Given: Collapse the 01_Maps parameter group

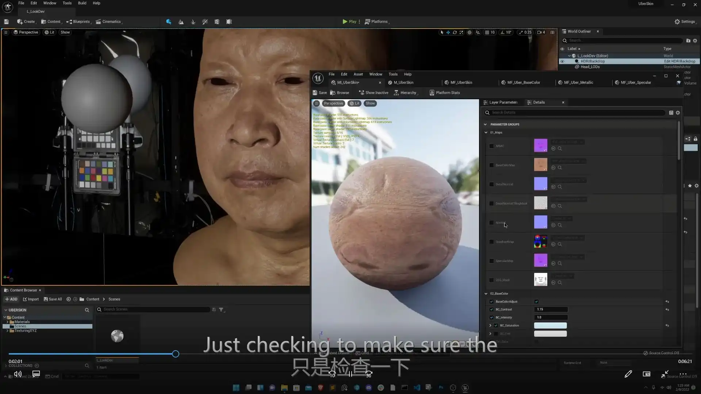Looking at the screenshot, I should pyautogui.click(x=486, y=132).
